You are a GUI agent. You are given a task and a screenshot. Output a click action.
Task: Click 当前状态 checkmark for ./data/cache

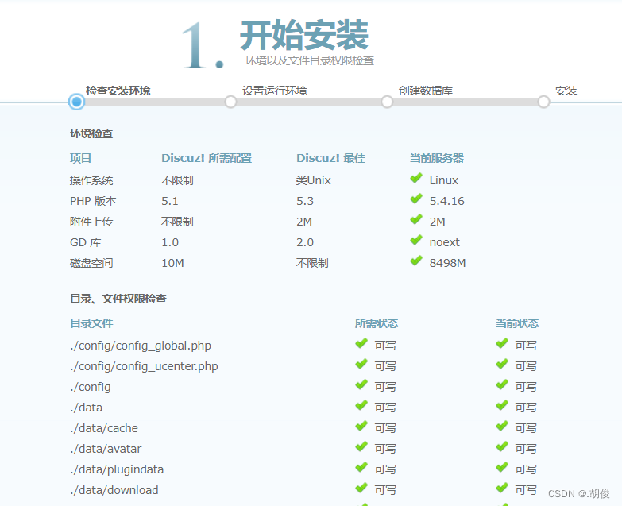[502, 426]
